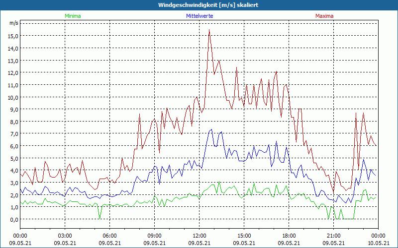
Task: Click the '2,0' y-axis value
Action: 14,195
